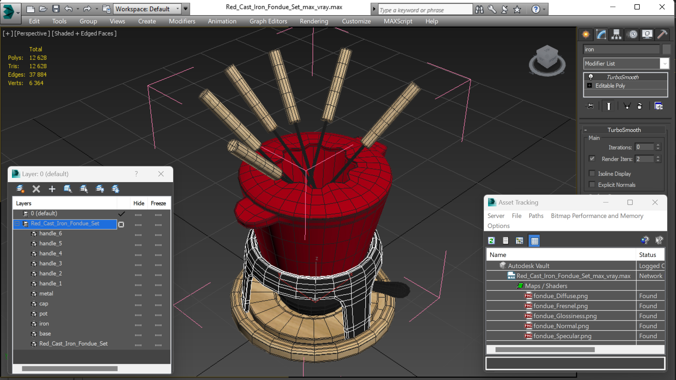Click the Save File toolbar icon
The image size is (676, 380).
coord(56,9)
